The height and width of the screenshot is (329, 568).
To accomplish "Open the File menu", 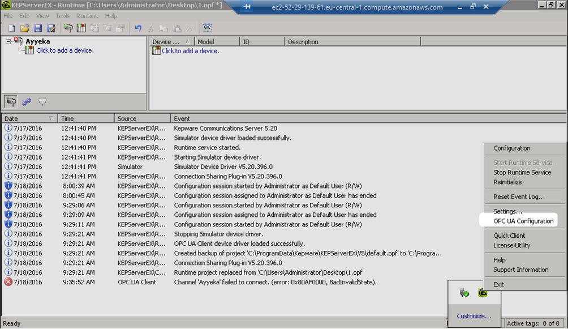I will pyautogui.click(x=8, y=16).
